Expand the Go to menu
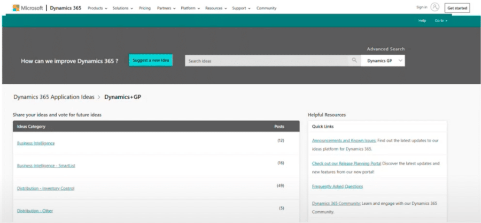 [441, 21]
